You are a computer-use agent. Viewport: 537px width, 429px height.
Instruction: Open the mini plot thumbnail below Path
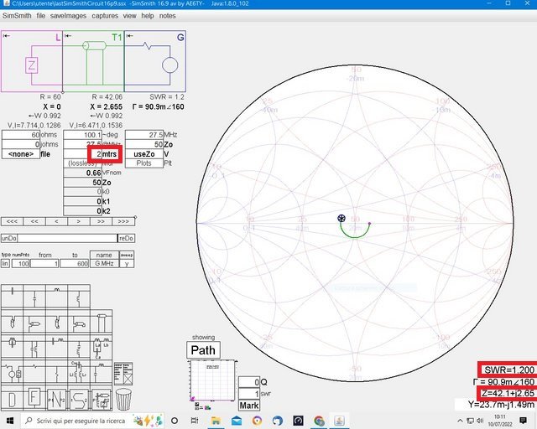tap(212, 380)
